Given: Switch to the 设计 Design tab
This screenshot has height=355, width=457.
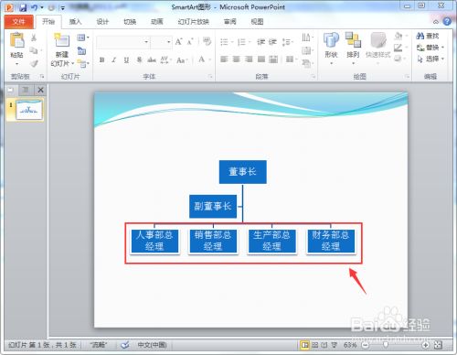Looking at the screenshot, I should pyautogui.click(x=102, y=22).
